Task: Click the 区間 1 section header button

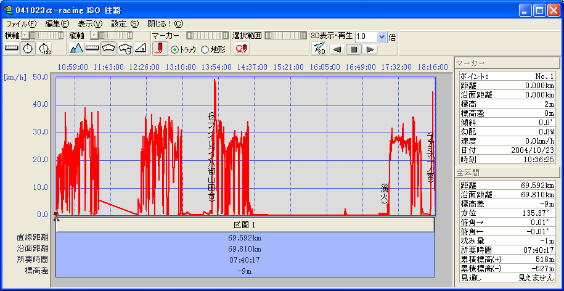Action: click(245, 225)
